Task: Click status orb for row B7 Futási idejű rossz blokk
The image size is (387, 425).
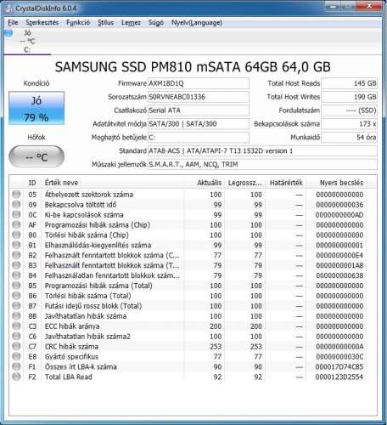Action: pyautogui.click(x=16, y=306)
